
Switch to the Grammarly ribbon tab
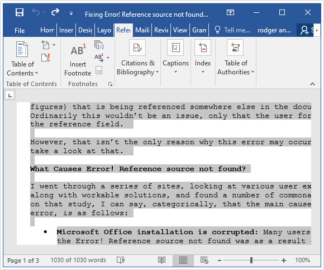tap(199, 30)
